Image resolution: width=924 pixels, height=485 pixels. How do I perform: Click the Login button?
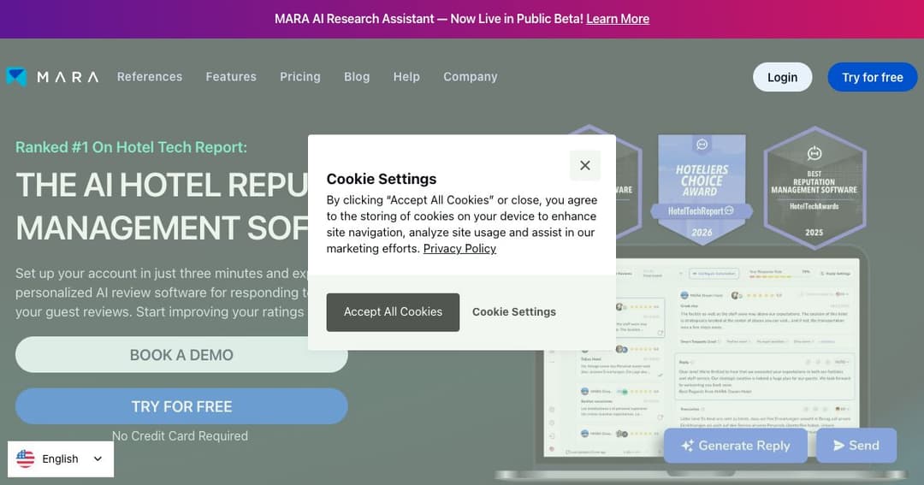tap(782, 77)
